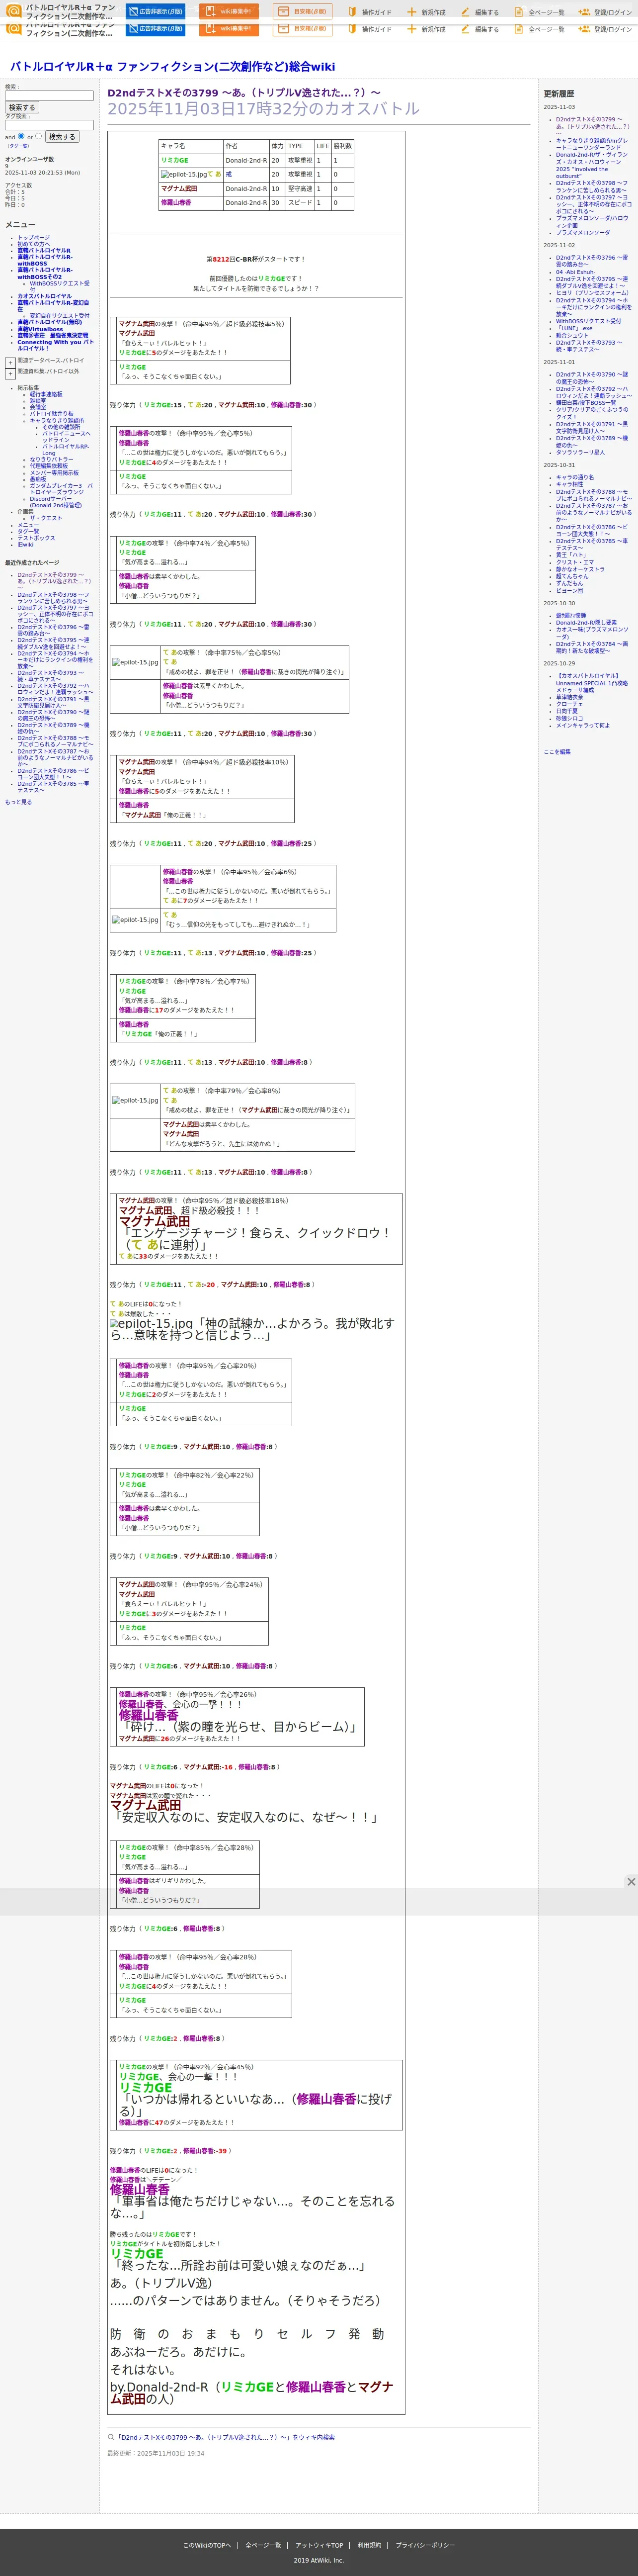Open 鎌田白菜/投下BOSS一覧 in update history
The height and width of the screenshot is (2576, 638).
tap(586, 403)
